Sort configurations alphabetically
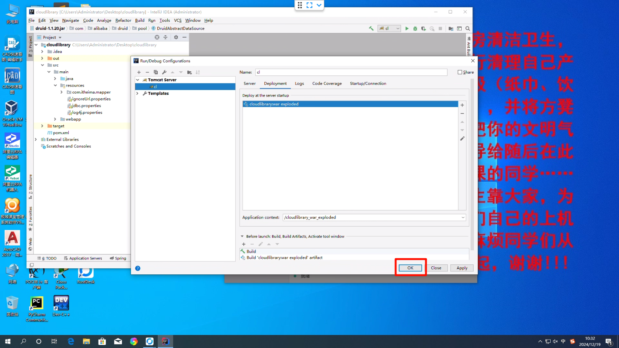The image size is (619, 348). tap(198, 72)
